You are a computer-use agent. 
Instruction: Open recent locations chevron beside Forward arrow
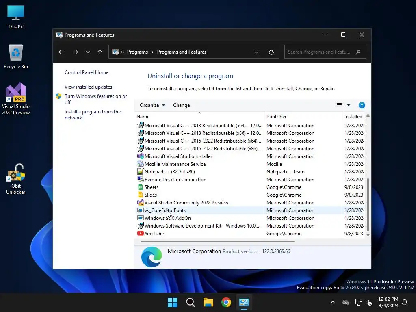[x=88, y=52]
